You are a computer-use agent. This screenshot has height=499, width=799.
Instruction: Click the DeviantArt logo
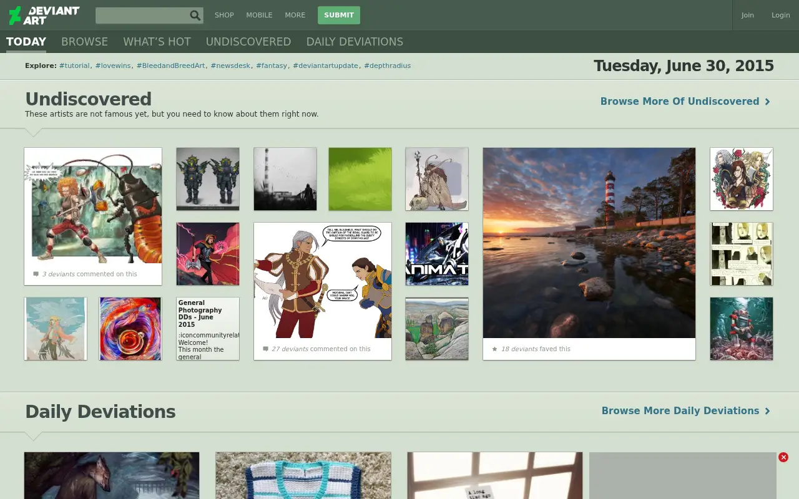(44, 15)
